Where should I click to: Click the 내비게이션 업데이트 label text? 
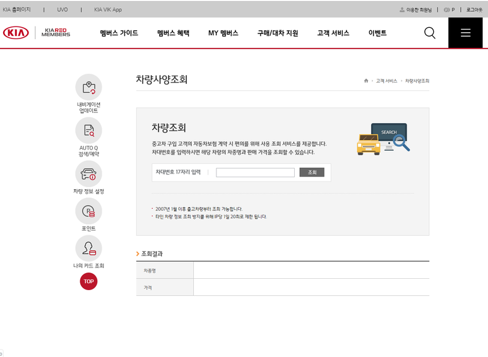tap(89, 108)
